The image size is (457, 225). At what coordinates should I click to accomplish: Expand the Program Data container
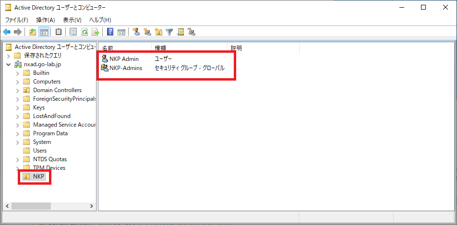coord(18,133)
